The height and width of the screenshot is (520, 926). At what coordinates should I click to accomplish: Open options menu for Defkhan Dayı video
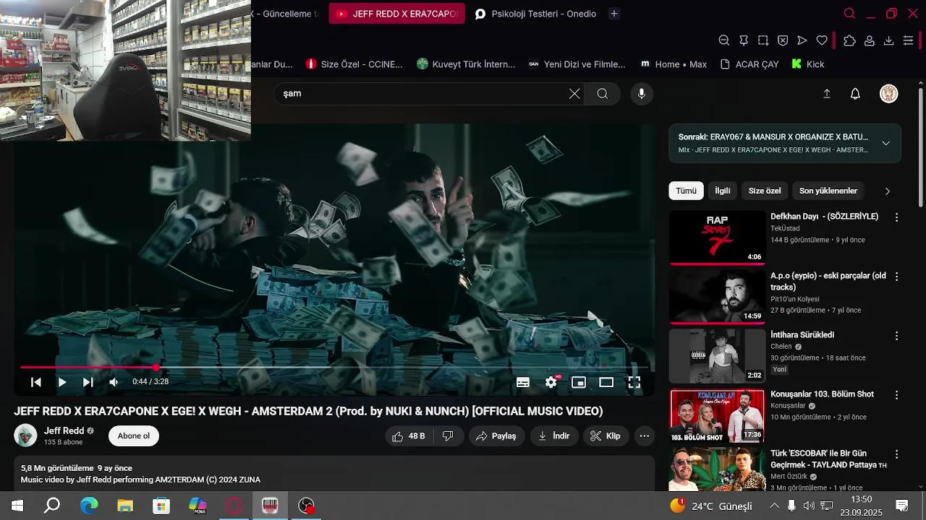(x=897, y=217)
